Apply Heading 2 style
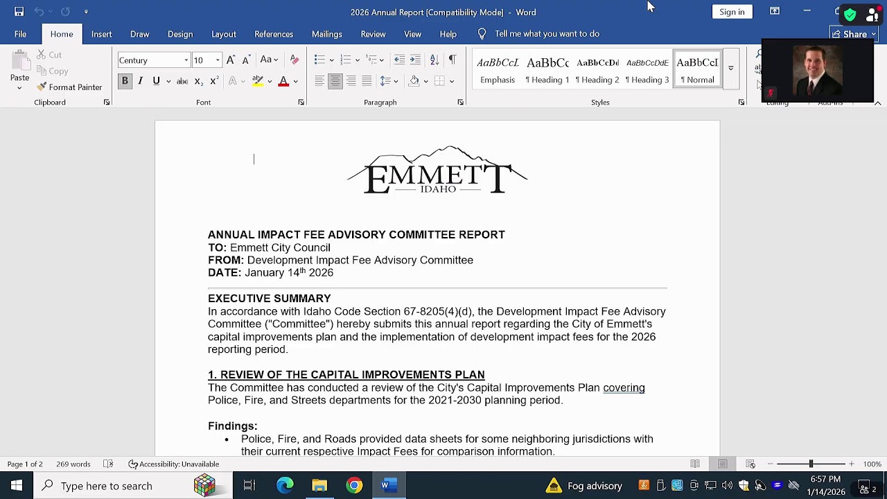Screen dimensions: 887x499 tap(597, 69)
